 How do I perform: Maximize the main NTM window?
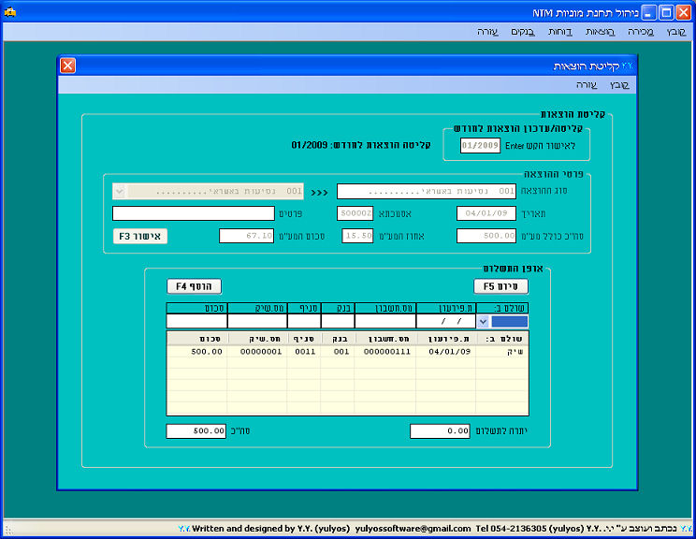coord(666,12)
